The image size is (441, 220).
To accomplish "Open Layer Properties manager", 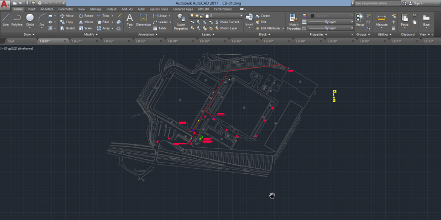I will pyautogui.click(x=181, y=22).
